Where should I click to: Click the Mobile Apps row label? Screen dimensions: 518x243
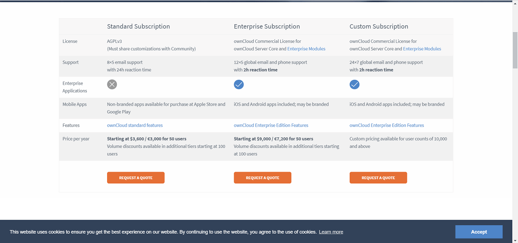pyautogui.click(x=75, y=104)
